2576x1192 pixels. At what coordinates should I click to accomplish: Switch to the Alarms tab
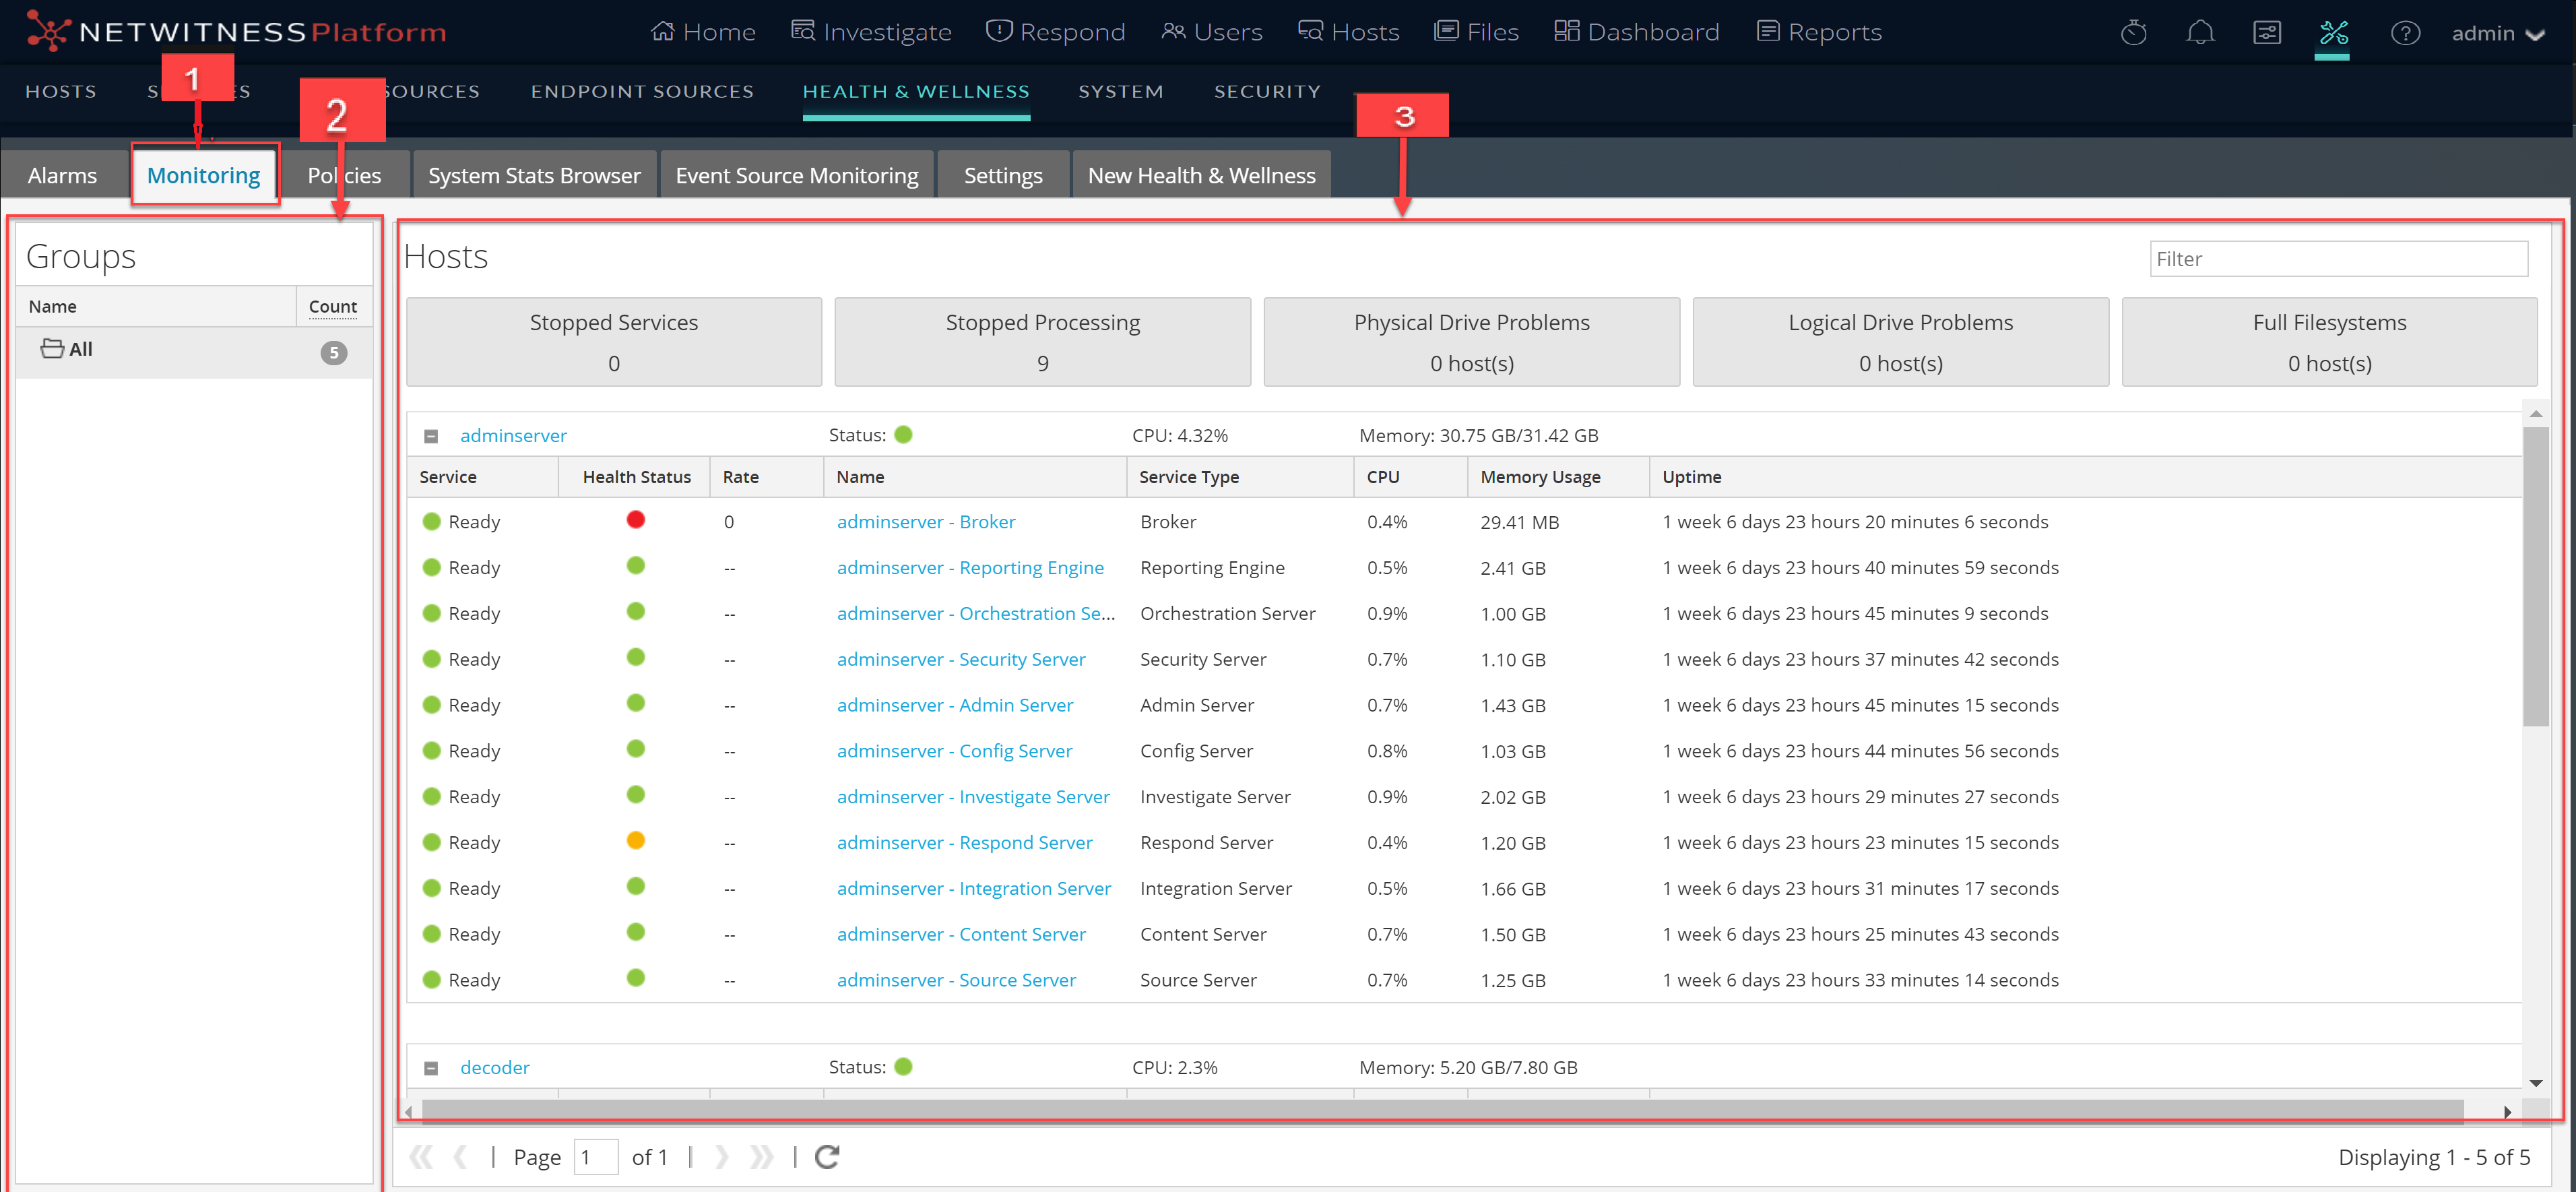pos(62,175)
